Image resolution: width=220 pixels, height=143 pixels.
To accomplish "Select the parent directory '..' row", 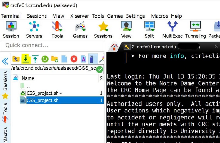I will click(62, 86).
